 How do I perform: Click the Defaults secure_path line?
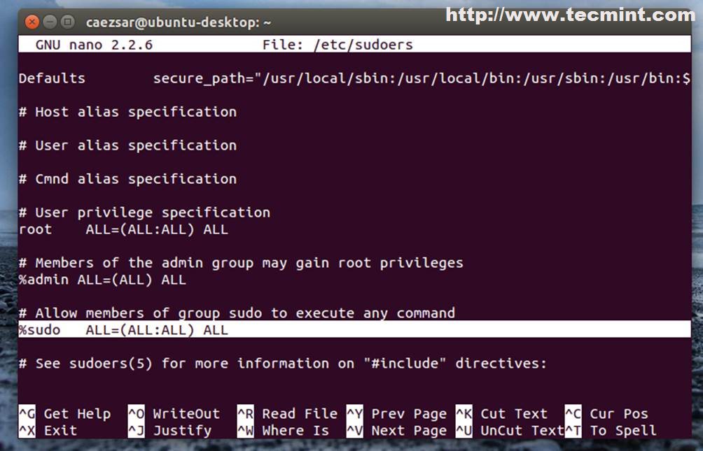tap(354, 78)
